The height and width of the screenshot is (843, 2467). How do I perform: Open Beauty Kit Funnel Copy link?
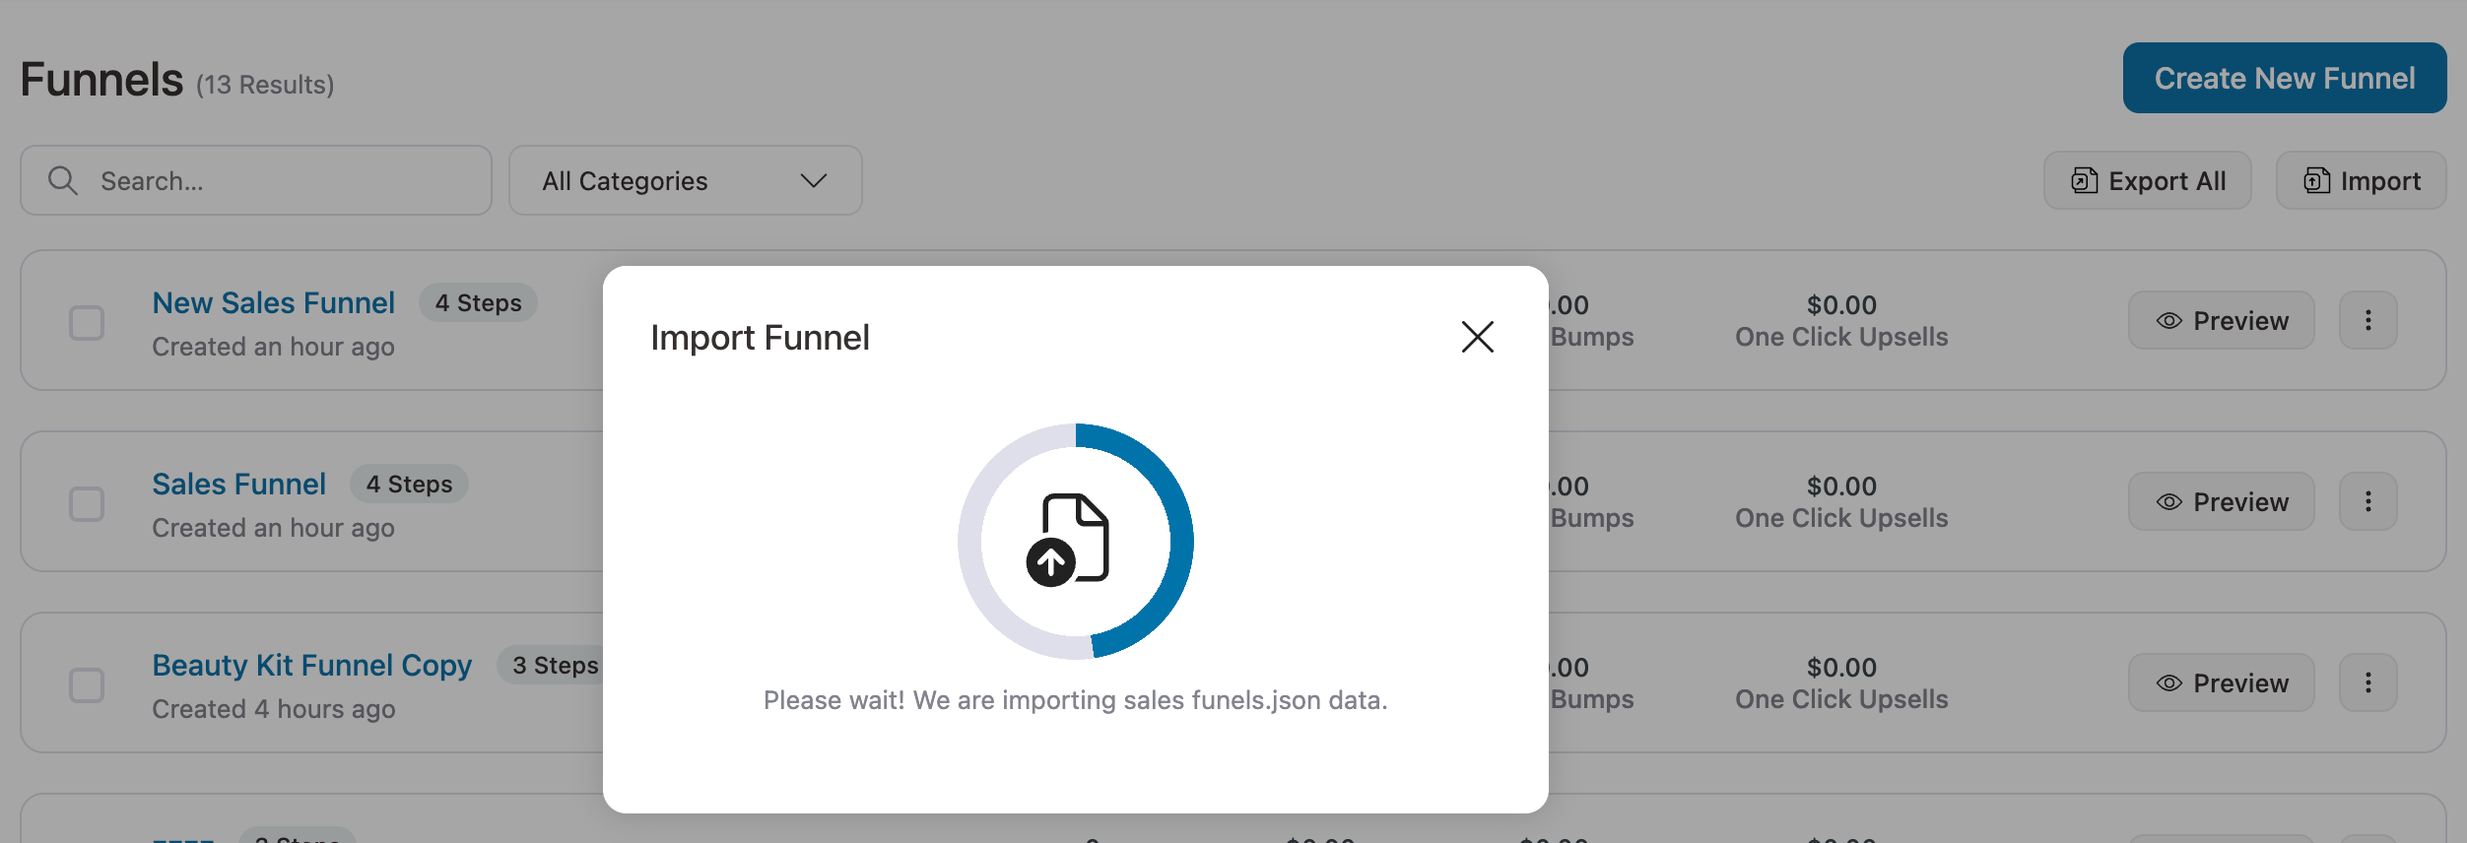point(311,666)
